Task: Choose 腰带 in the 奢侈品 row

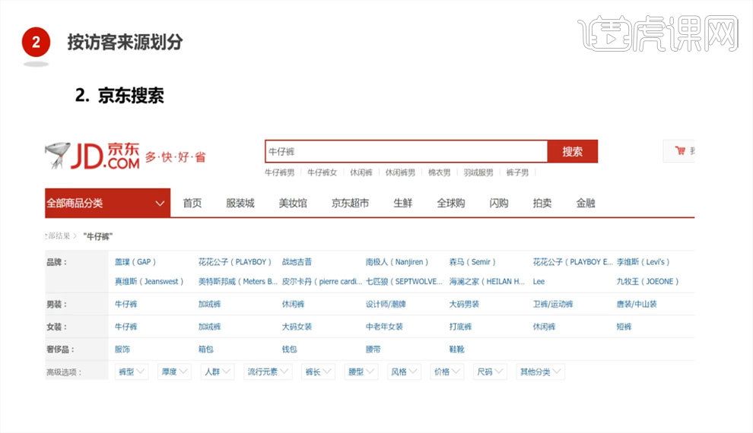Action: coord(373,349)
